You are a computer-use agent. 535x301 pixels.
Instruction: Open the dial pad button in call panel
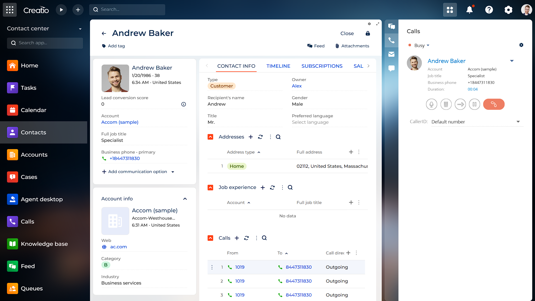tap(446, 104)
